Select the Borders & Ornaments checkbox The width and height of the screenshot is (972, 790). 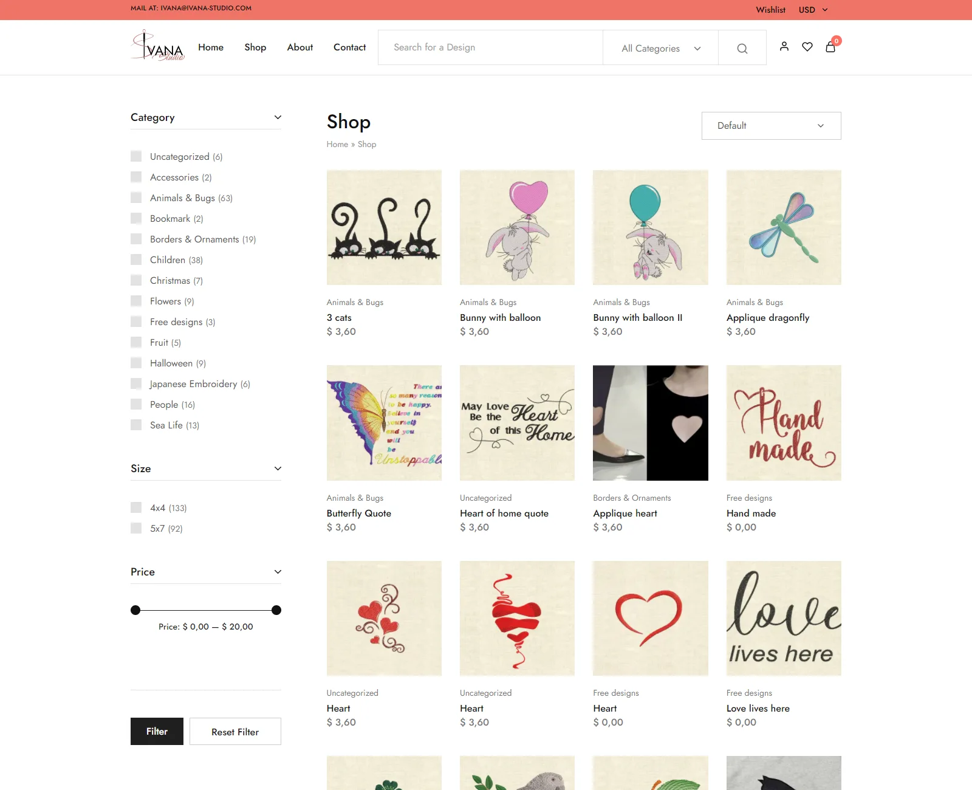click(x=136, y=239)
